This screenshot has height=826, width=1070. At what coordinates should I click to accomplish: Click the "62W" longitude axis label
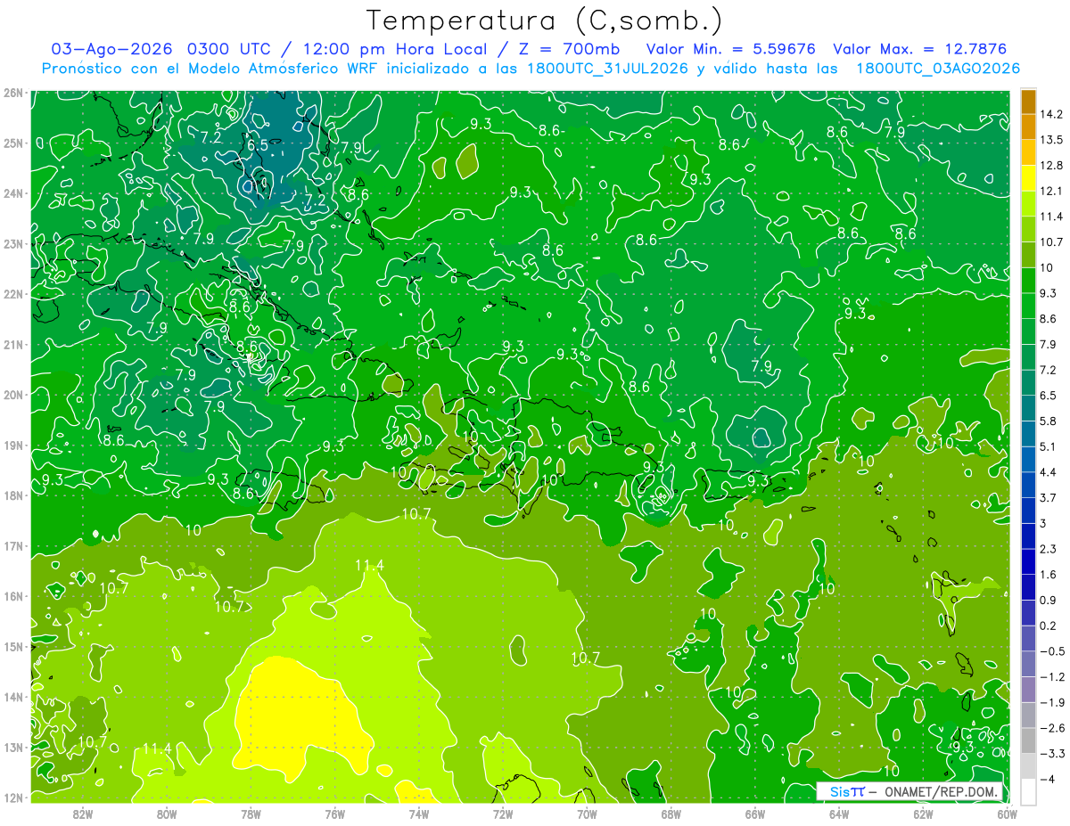point(924,814)
